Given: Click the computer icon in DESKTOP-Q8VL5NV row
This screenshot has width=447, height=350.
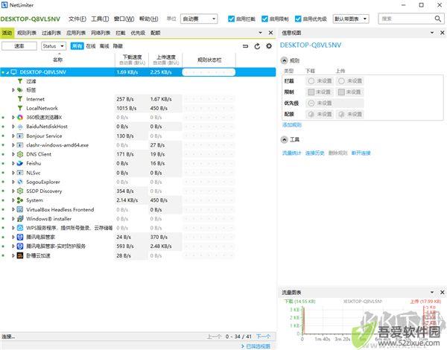Looking at the screenshot, I should 13,72.
